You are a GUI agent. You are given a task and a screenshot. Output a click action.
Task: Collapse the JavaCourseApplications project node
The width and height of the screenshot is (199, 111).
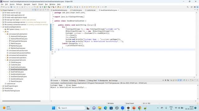coord(1,27)
